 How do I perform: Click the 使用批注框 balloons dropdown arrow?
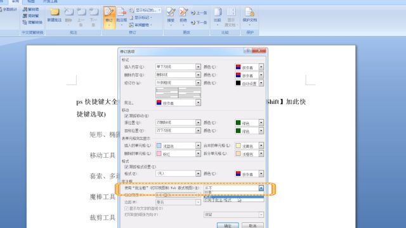[x=261, y=188]
